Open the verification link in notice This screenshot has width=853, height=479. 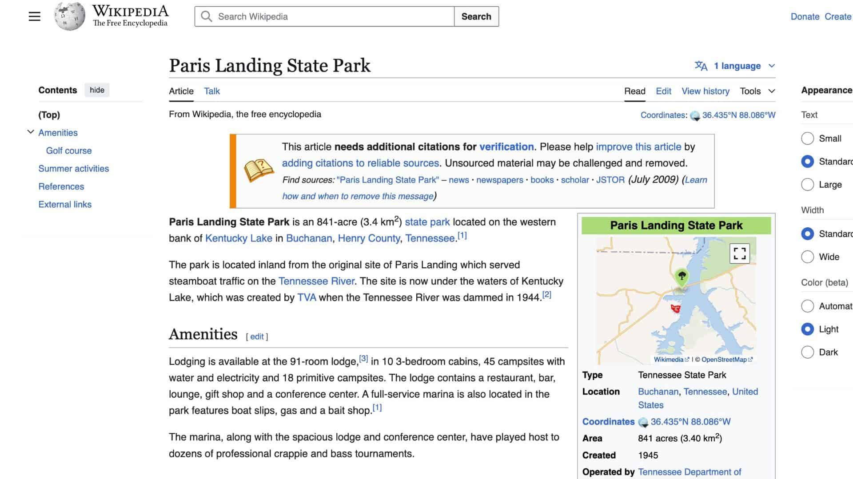pyautogui.click(x=506, y=147)
